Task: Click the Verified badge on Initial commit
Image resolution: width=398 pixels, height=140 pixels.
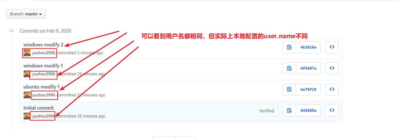Action: (x=267, y=111)
